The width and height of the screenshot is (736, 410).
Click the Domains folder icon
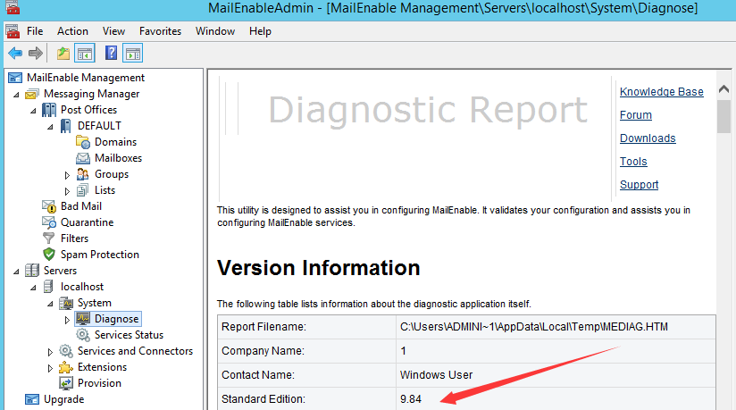point(82,142)
